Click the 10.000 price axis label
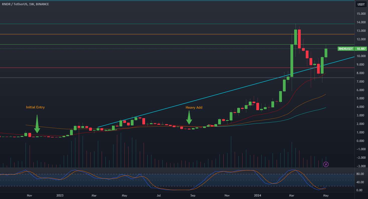368x199 pixels. pyautogui.click(x=361, y=56)
